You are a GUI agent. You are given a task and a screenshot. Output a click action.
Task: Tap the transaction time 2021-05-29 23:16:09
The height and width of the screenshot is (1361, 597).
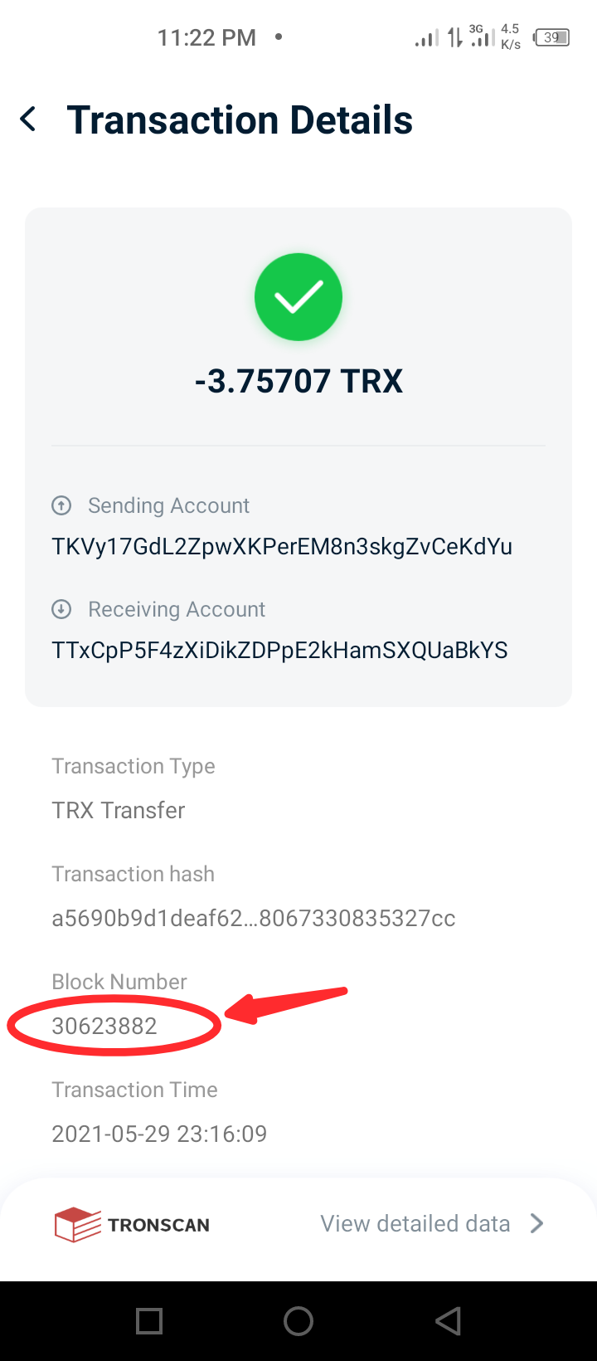tap(159, 1134)
